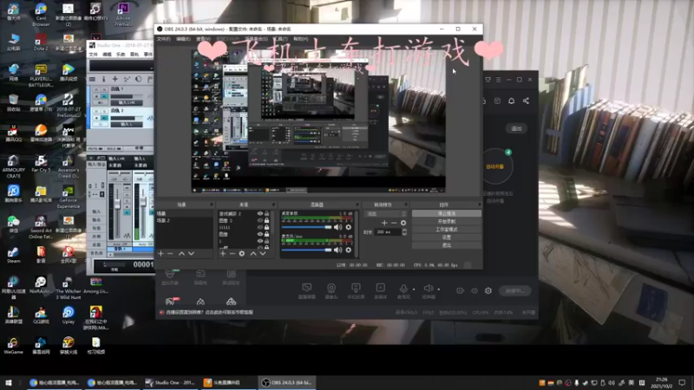
Task: Increase the transition duration with stepper arrow
Action: tap(404, 230)
